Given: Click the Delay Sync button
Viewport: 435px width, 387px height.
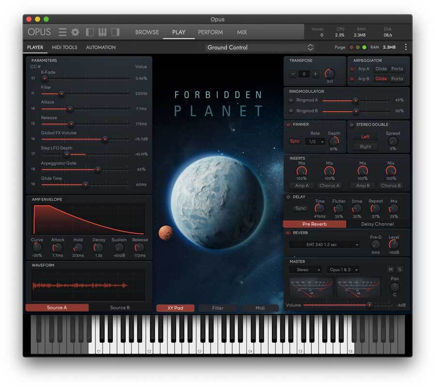Looking at the screenshot, I should [300, 208].
